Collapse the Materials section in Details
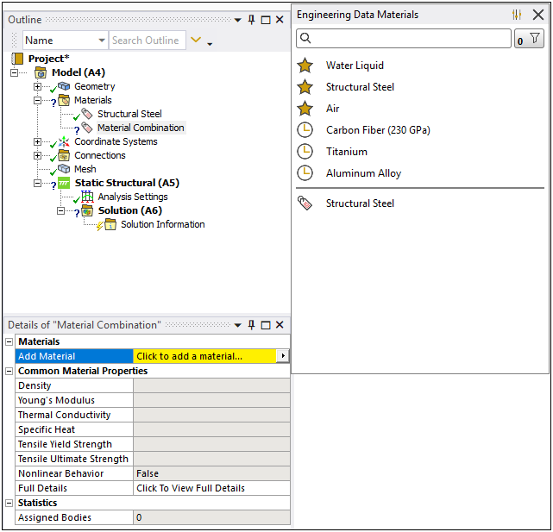Viewport: 553px width, 532px height. [x=10, y=342]
